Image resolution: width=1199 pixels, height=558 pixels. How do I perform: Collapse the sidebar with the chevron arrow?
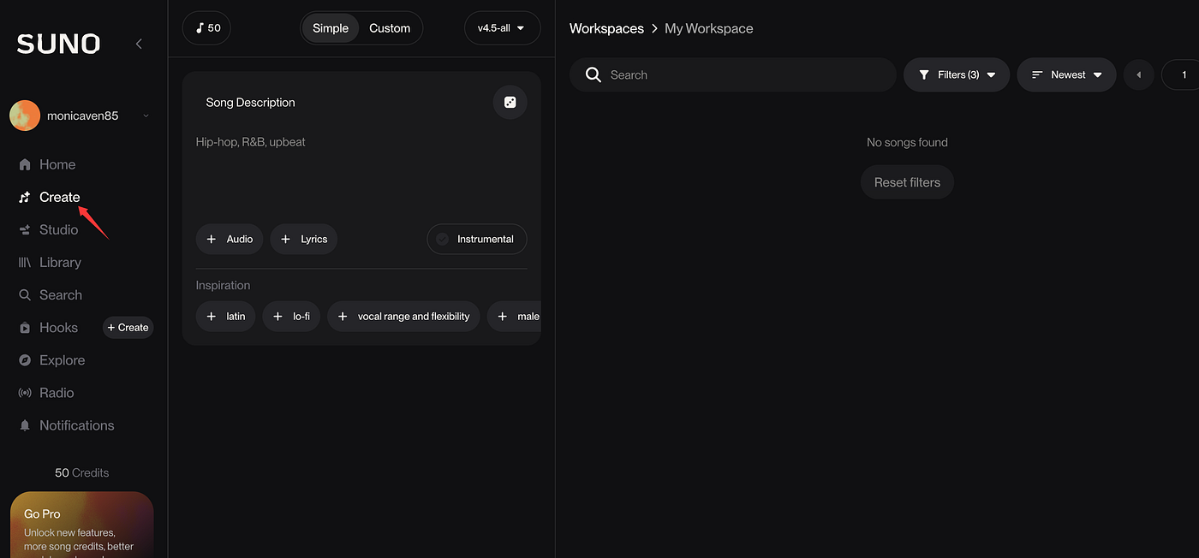pos(139,44)
